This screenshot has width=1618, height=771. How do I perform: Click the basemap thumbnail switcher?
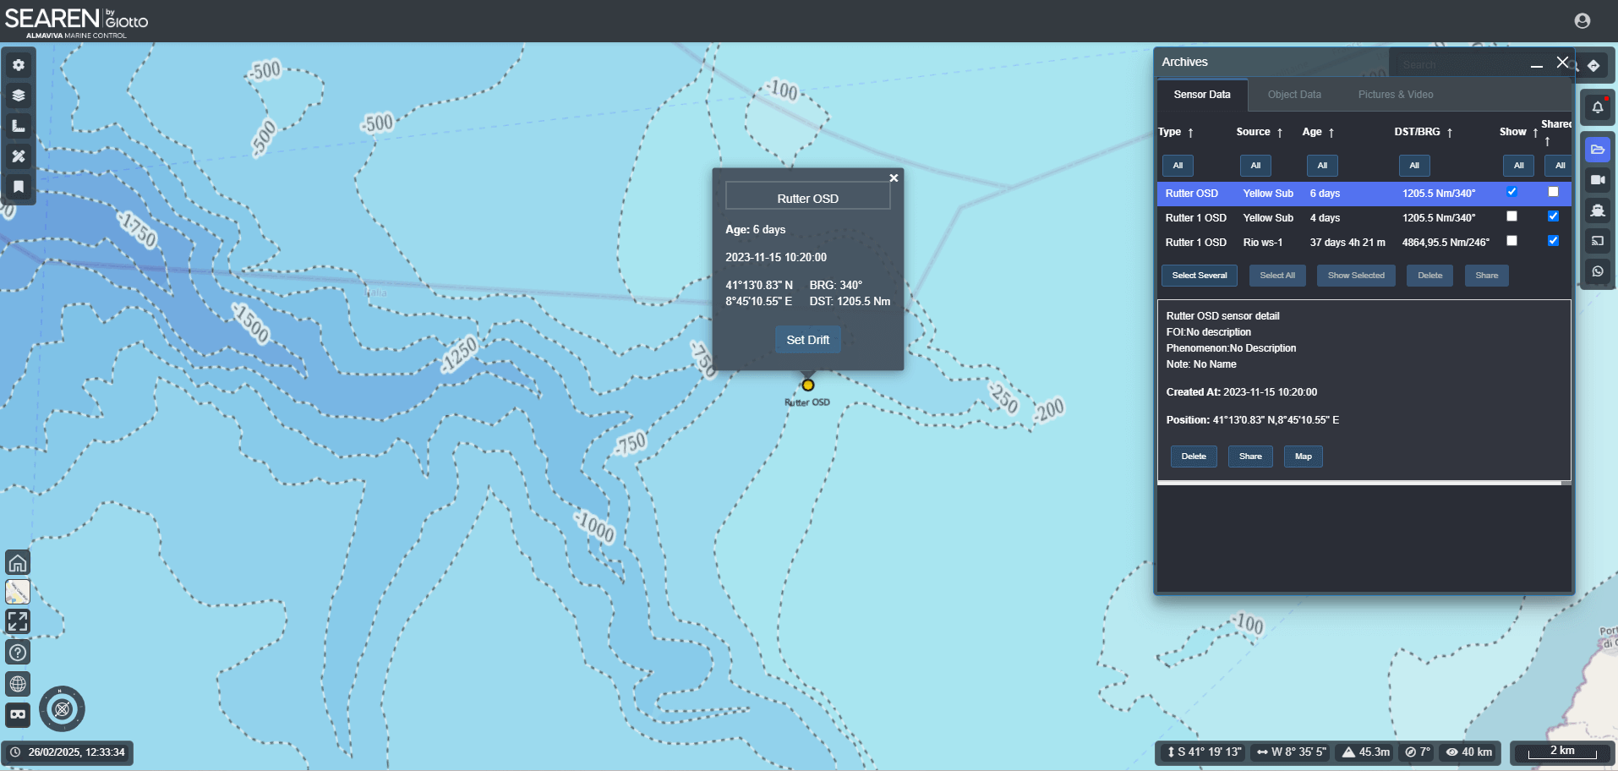click(x=18, y=592)
